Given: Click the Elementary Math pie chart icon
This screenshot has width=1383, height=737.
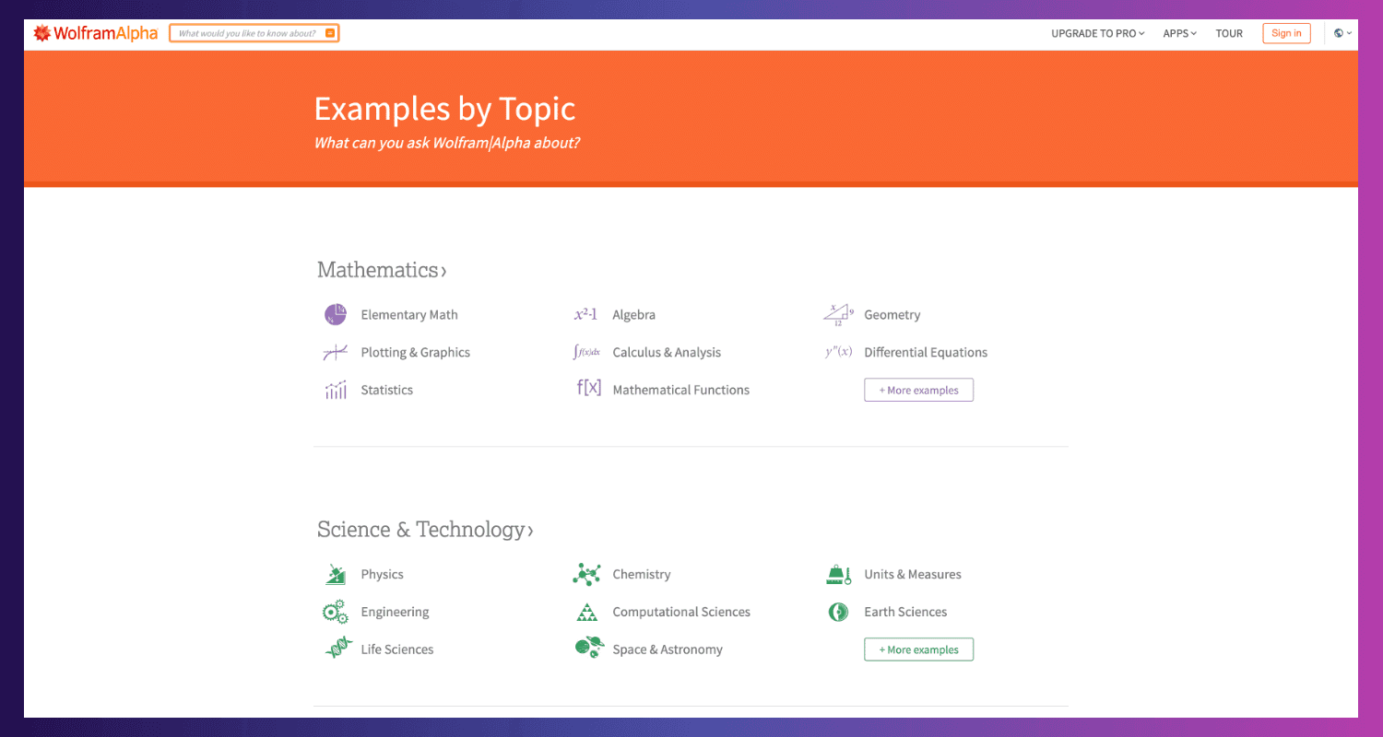Looking at the screenshot, I should [x=335, y=315].
